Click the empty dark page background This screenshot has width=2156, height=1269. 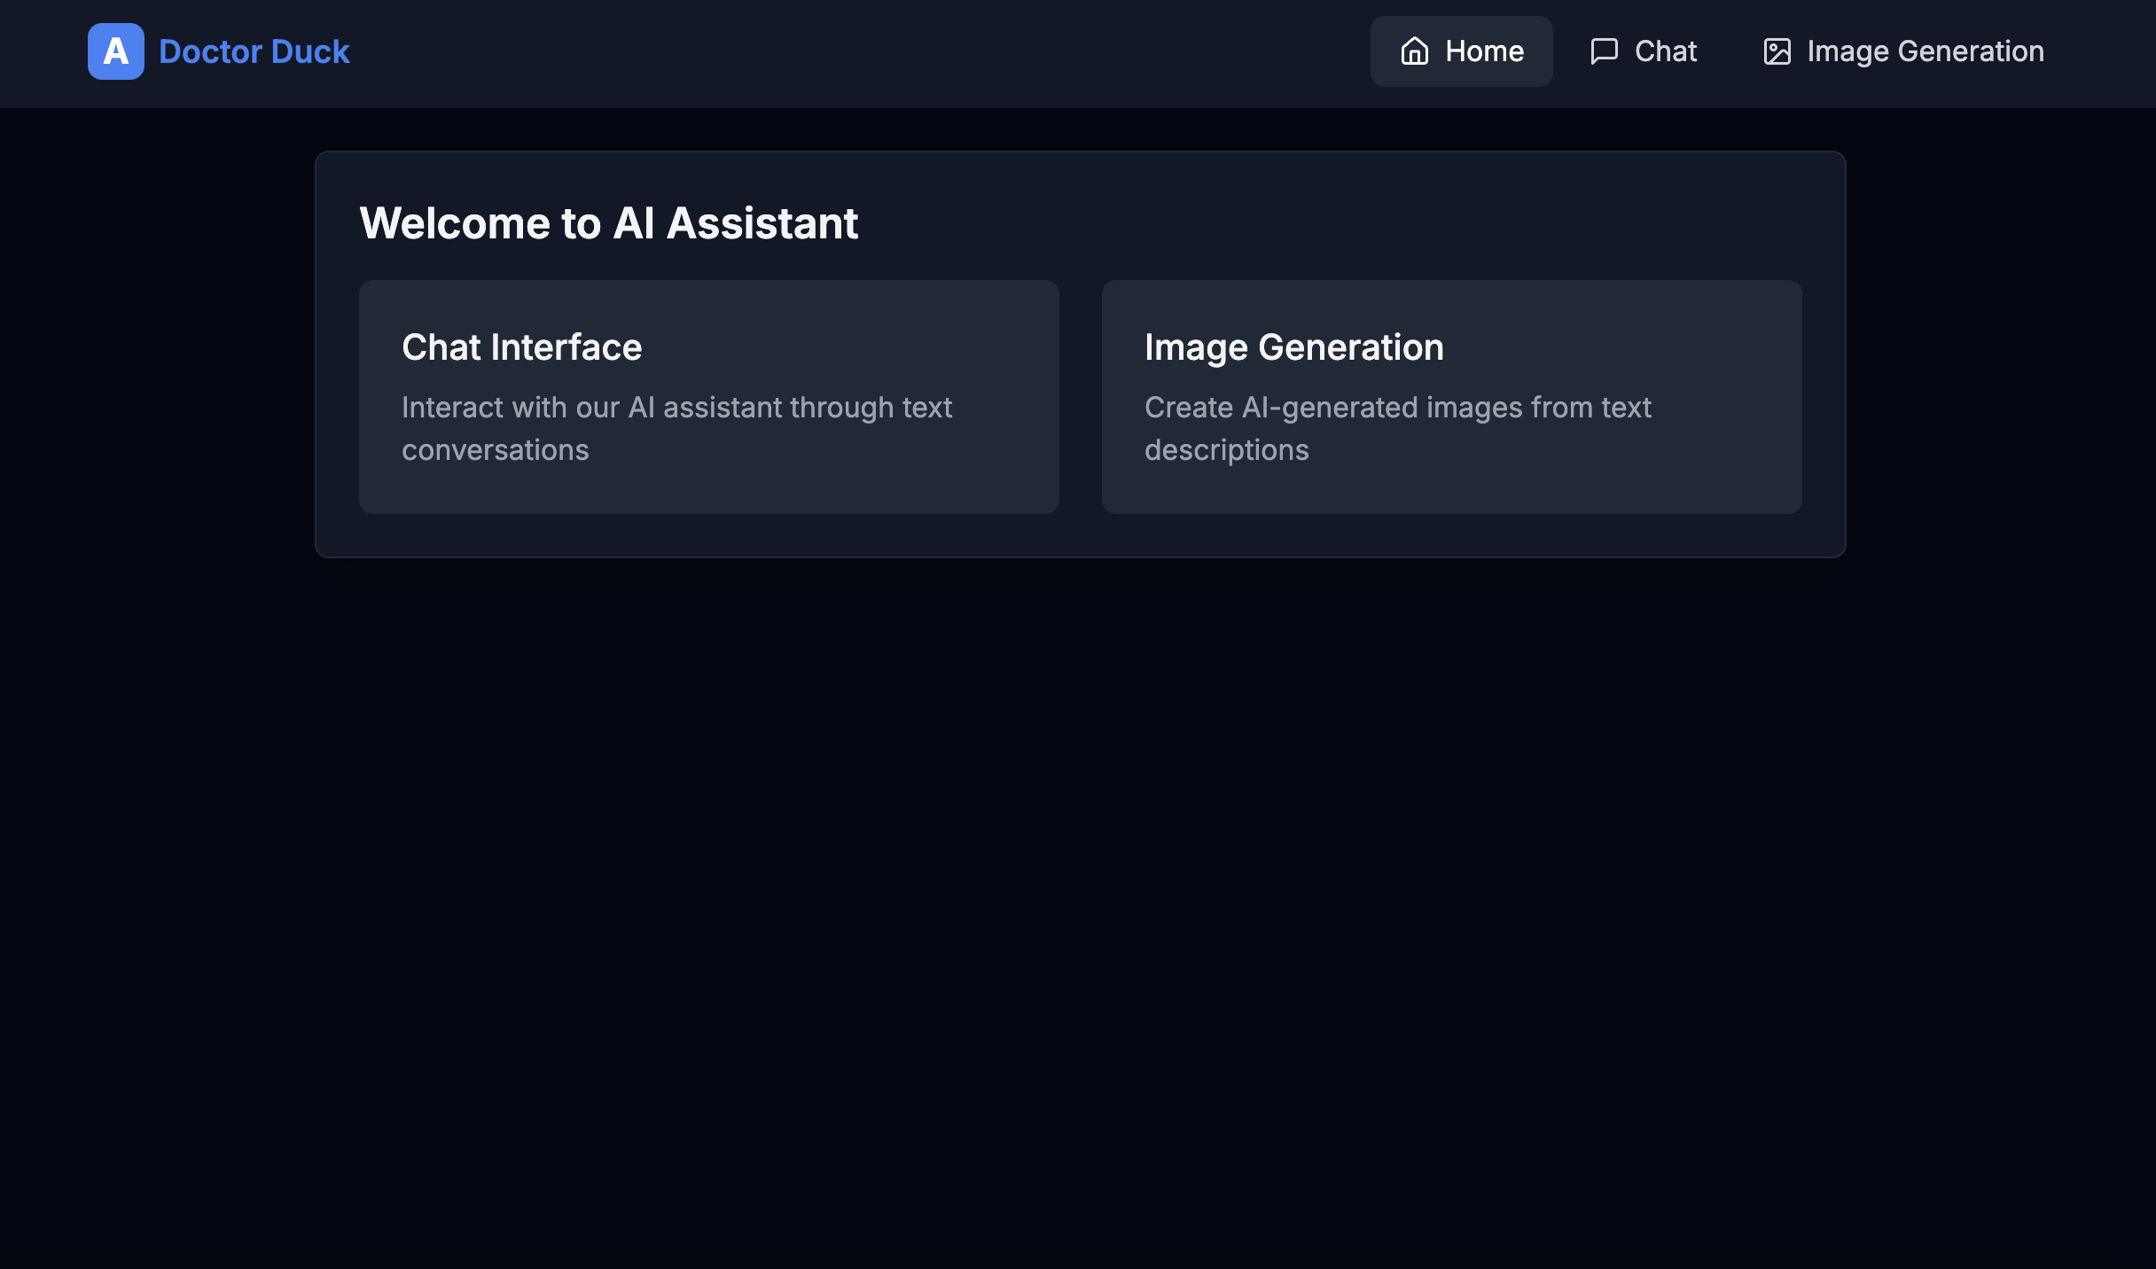[x=1078, y=886]
